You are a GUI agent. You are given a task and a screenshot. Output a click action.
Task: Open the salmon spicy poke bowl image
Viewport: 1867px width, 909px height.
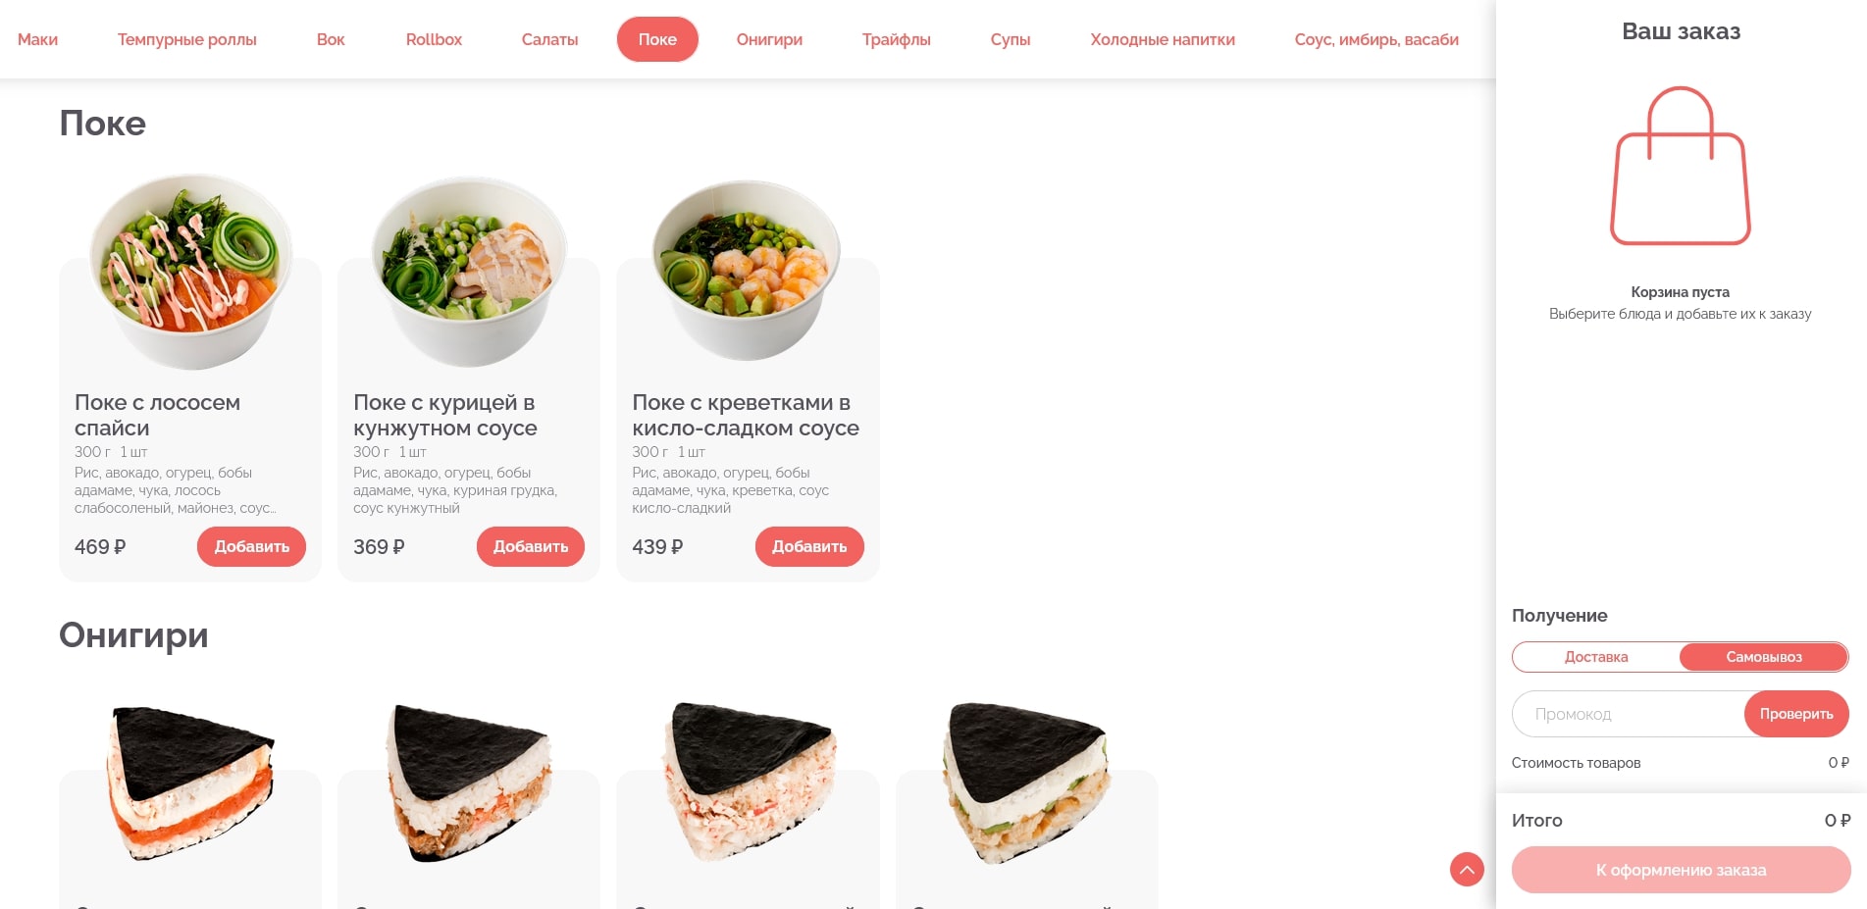[190, 272]
